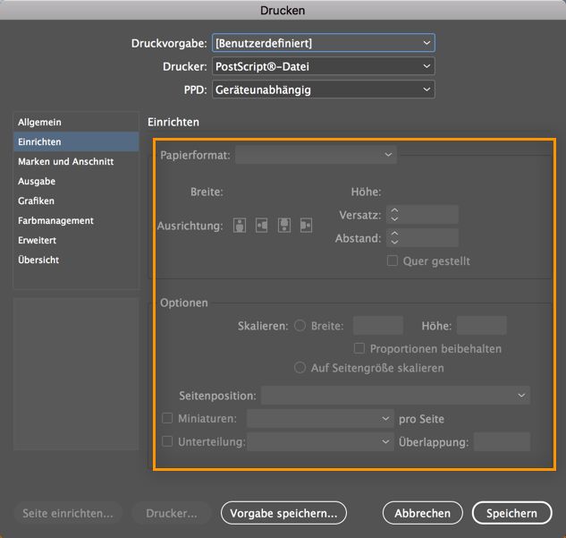Choose the reversed portrait orientation icon
Viewport: 566px width, 538px height.
[x=284, y=226]
